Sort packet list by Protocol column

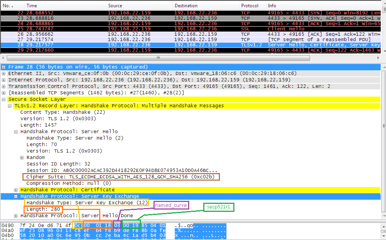point(250,6)
